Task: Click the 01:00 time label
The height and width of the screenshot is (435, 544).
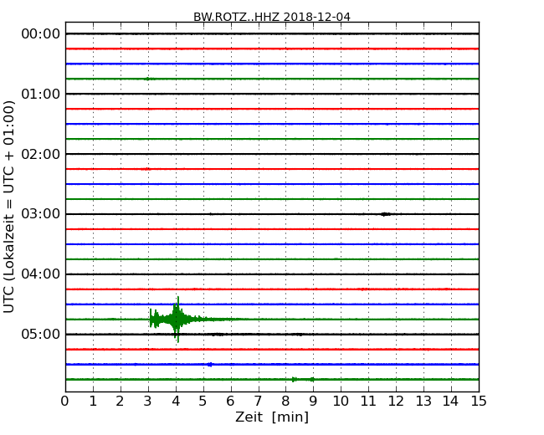Action: [41, 94]
